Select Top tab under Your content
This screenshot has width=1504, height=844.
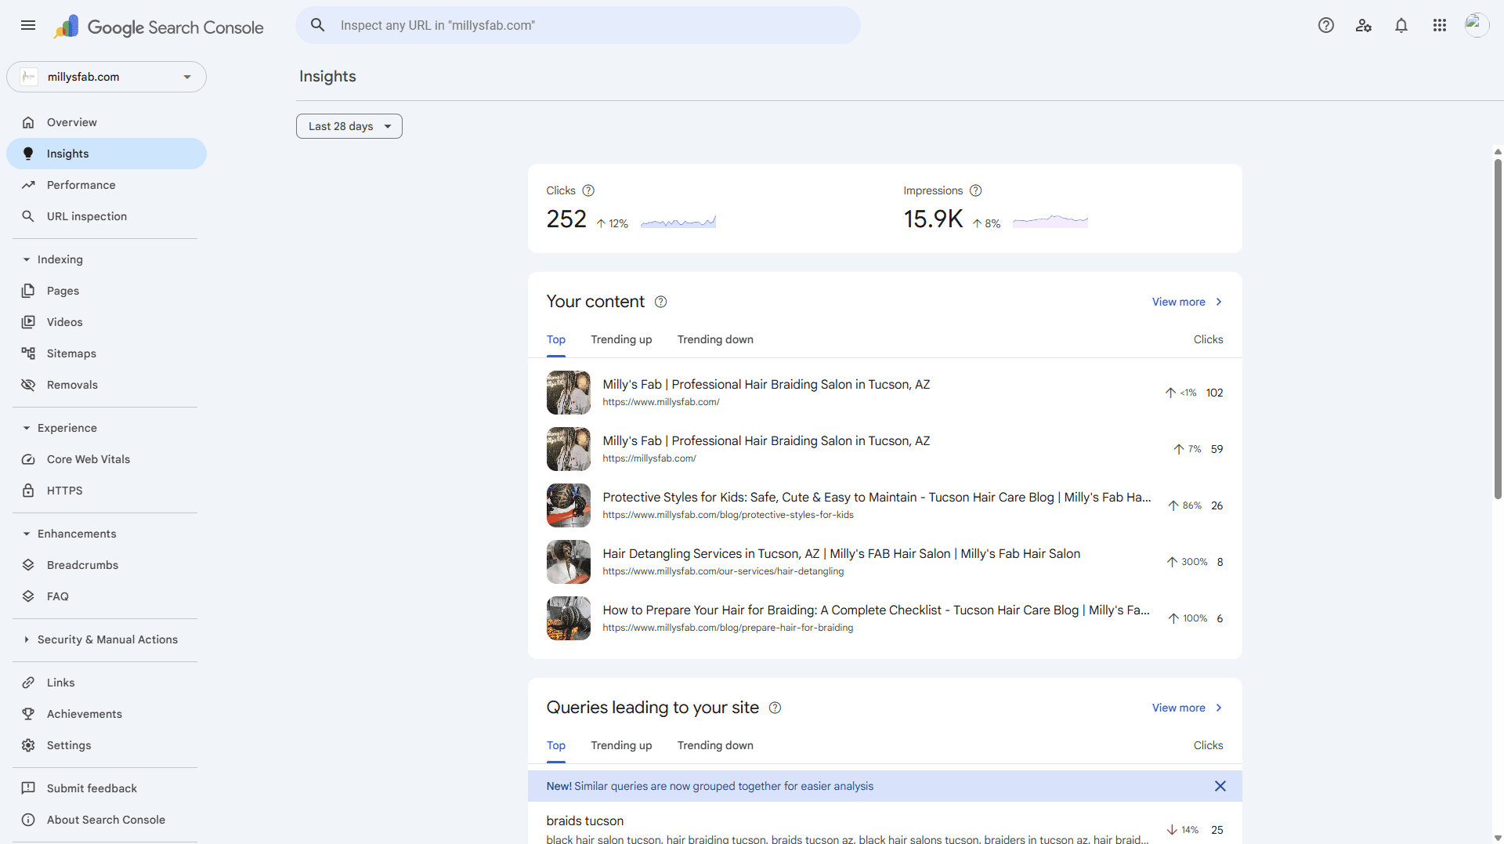click(x=556, y=339)
